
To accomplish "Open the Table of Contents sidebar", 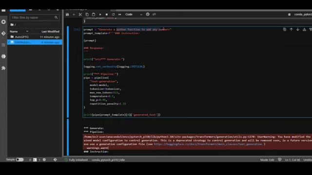I will tap(3, 45).
